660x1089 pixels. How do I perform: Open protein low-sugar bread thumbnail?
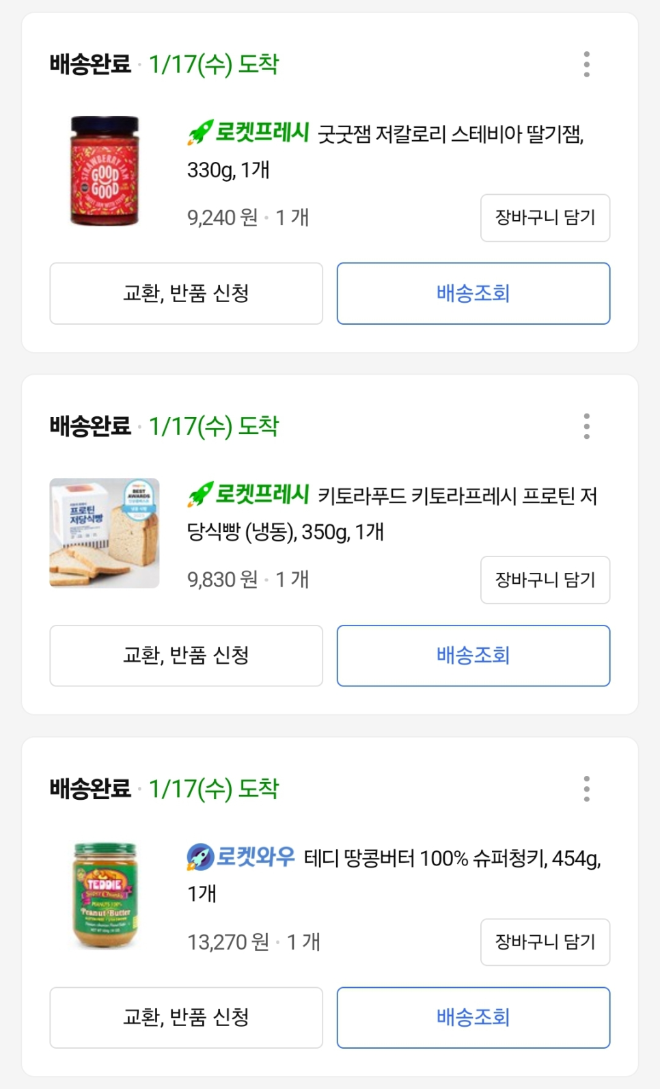(105, 533)
